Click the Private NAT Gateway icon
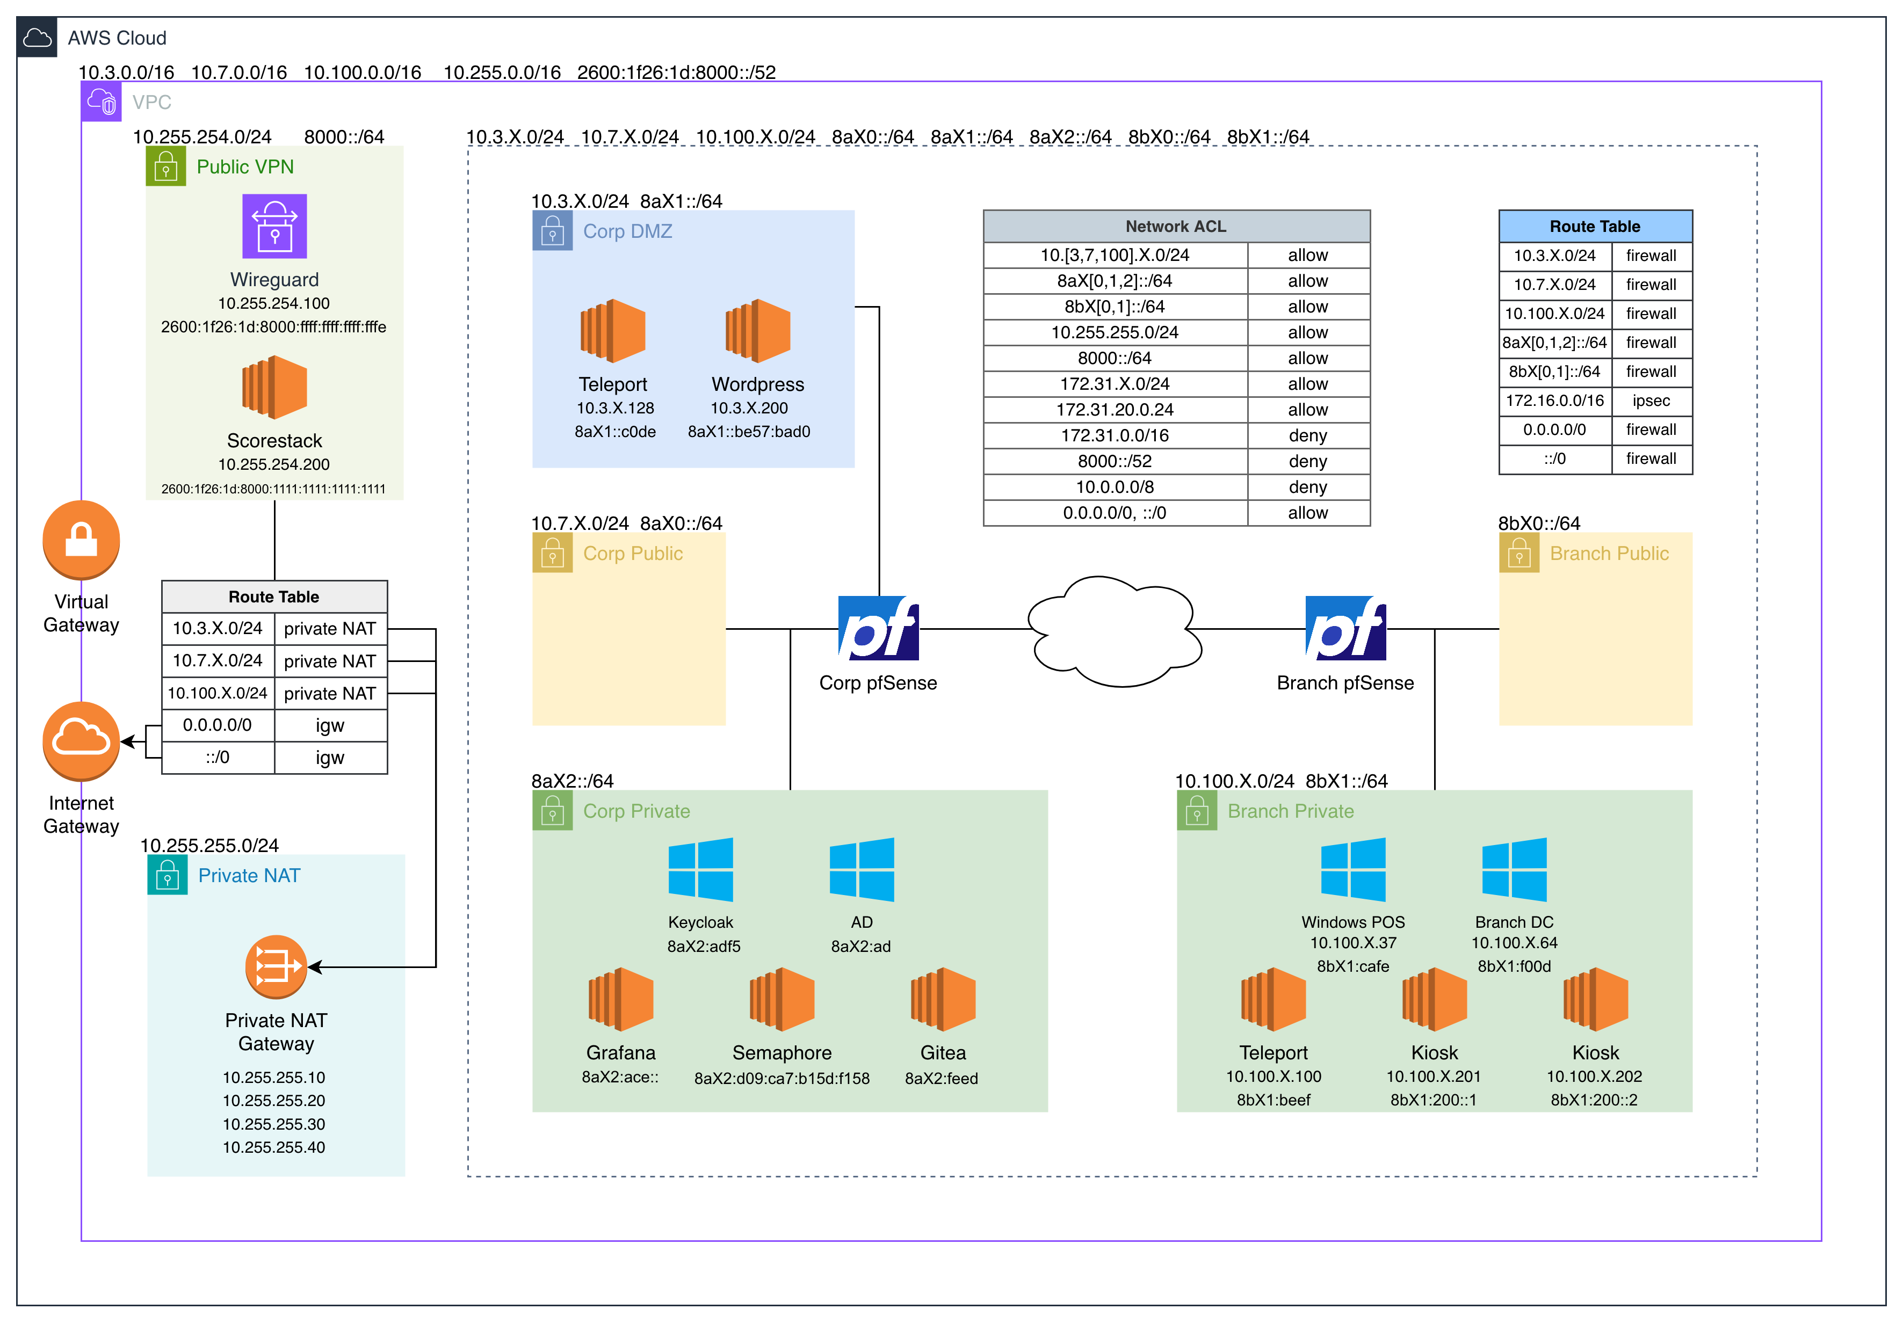 pyautogui.click(x=276, y=967)
